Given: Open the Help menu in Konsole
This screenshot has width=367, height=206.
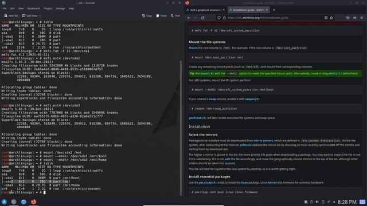Looking at the screenshot, I should (x=71, y=9).
